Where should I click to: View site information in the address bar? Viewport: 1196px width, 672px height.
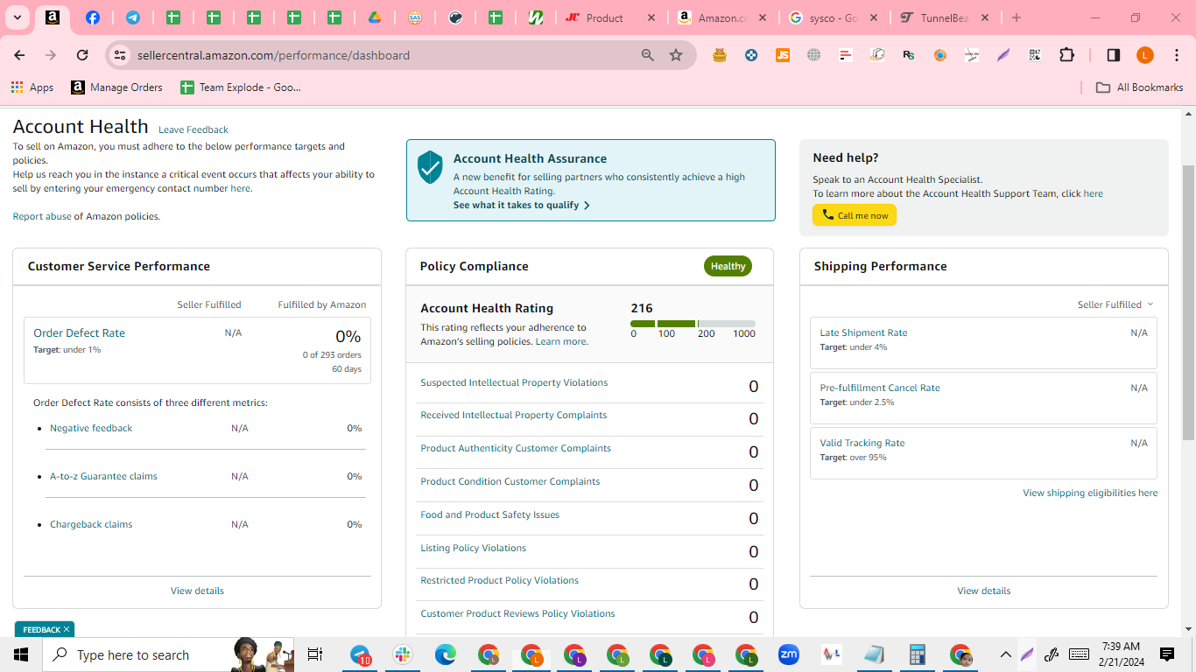click(x=120, y=55)
